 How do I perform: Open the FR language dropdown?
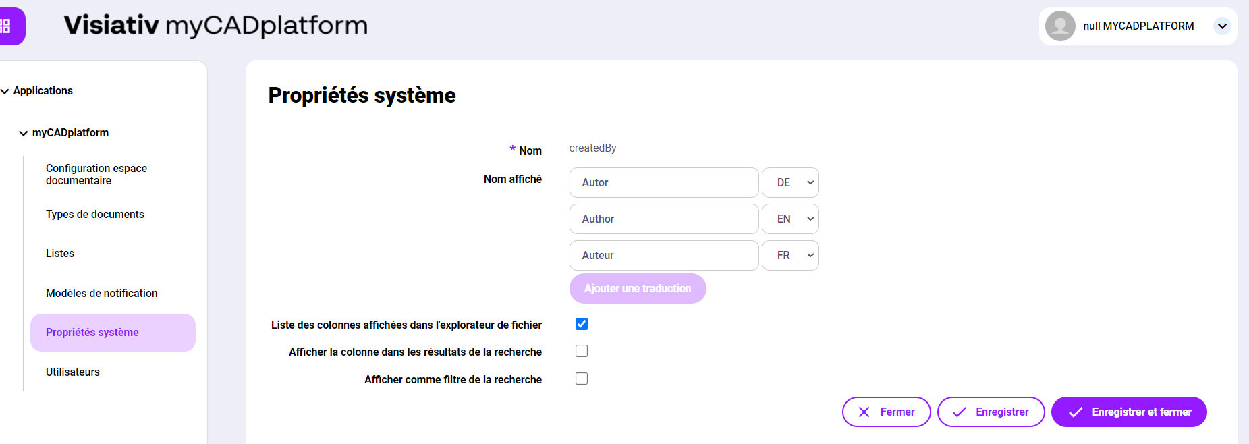point(790,255)
